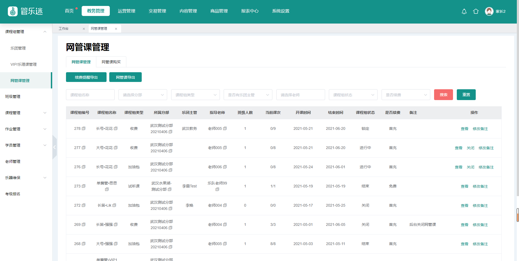Click the 管乐迷 logo icon

13,11
